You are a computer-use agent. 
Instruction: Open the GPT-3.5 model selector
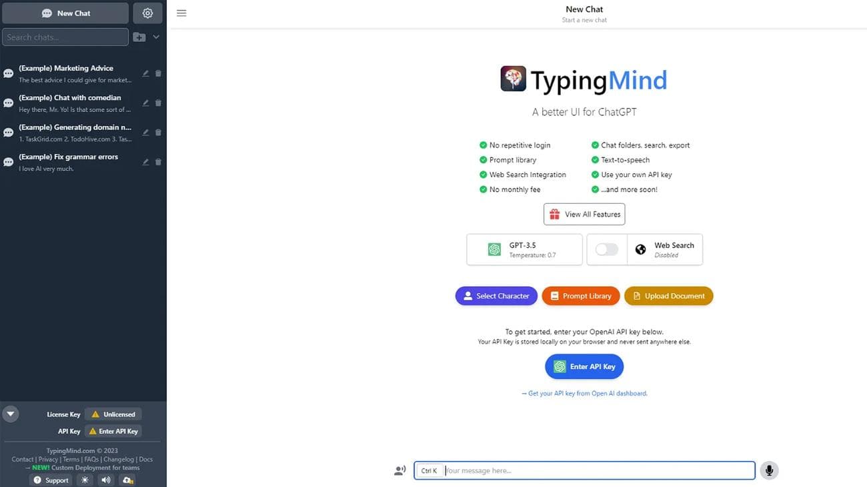[x=524, y=249]
